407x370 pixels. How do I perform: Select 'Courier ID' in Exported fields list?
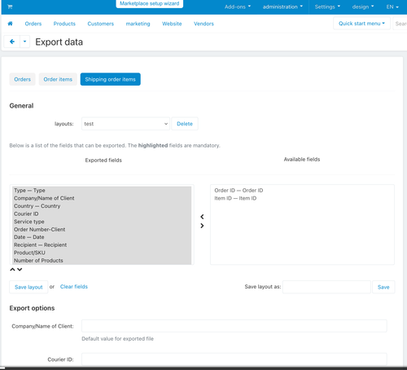(x=102, y=214)
